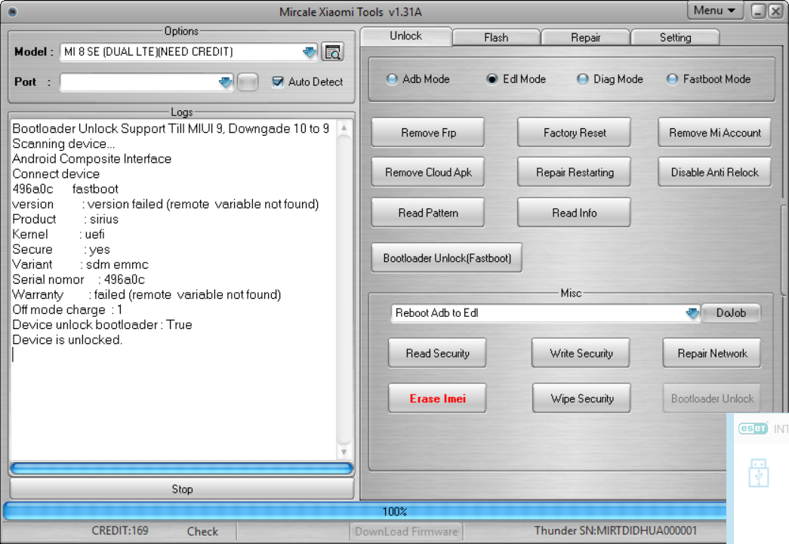Image resolution: width=789 pixels, height=544 pixels.
Task: Click the right panel vertical scrollbar
Action: click(x=784, y=250)
